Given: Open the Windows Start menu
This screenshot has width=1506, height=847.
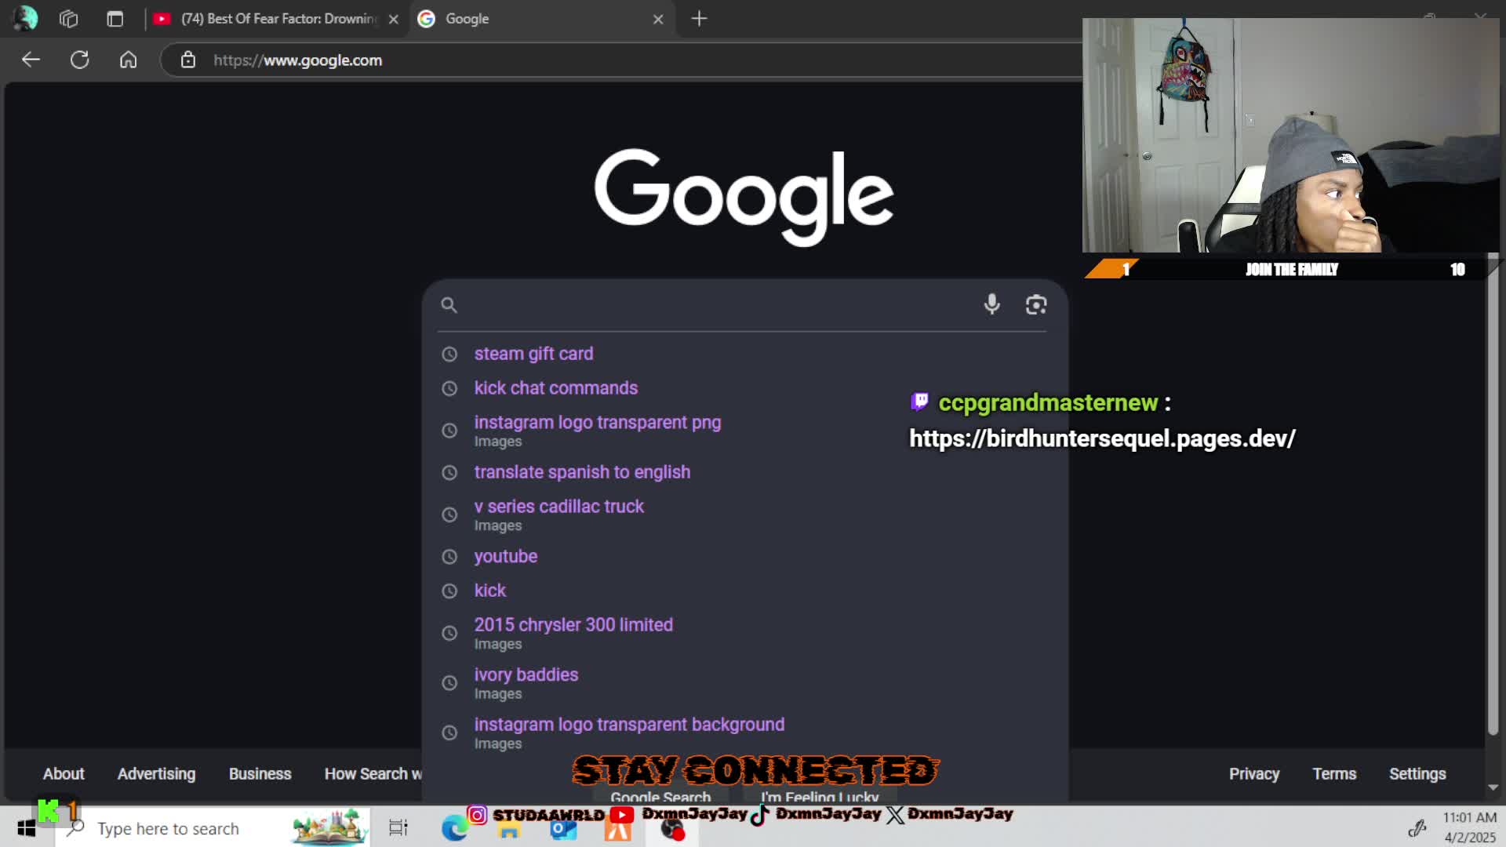Looking at the screenshot, I should [26, 828].
